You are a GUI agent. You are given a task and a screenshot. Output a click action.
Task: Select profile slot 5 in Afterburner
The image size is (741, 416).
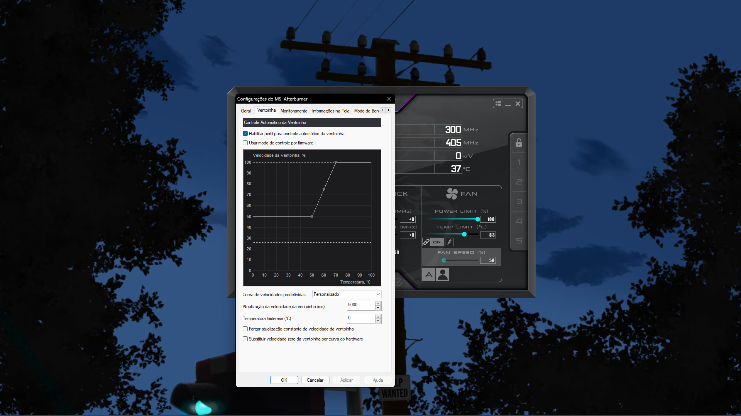click(x=519, y=241)
